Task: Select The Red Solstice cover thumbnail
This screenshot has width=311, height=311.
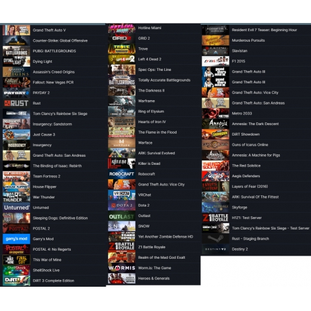Action: [x=215, y=165]
